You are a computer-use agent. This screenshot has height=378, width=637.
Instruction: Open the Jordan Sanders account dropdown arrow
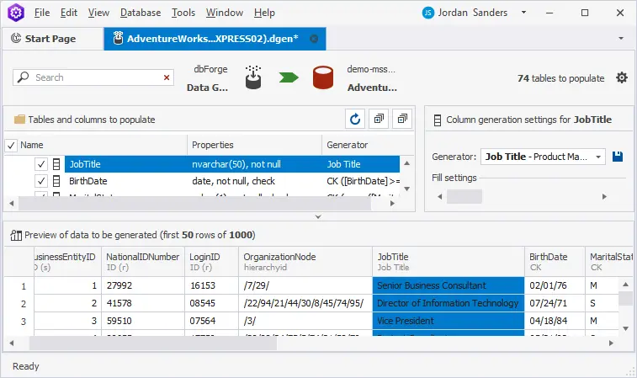tap(523, 12)
